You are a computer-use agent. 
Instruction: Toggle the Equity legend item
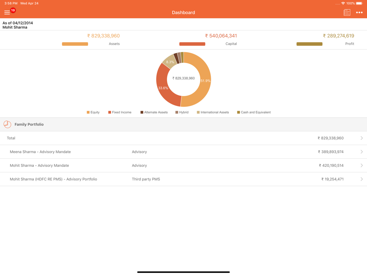(93, 112)
